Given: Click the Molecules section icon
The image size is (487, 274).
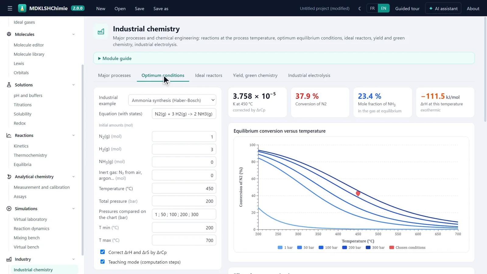Looking at the screenshot, I should pyautogui.click(x=9, y=34).
